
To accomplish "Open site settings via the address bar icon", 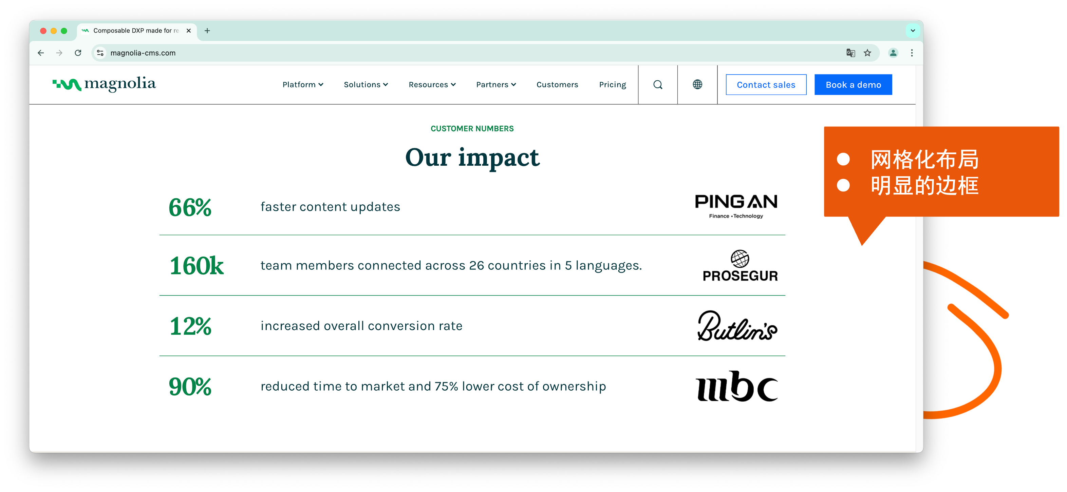I will (99, 53).
